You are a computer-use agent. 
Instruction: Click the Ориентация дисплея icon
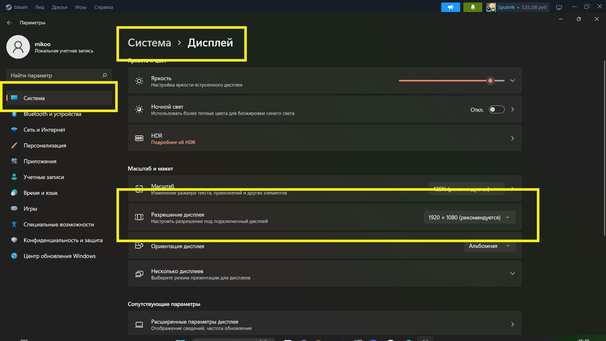pos(139,246)
